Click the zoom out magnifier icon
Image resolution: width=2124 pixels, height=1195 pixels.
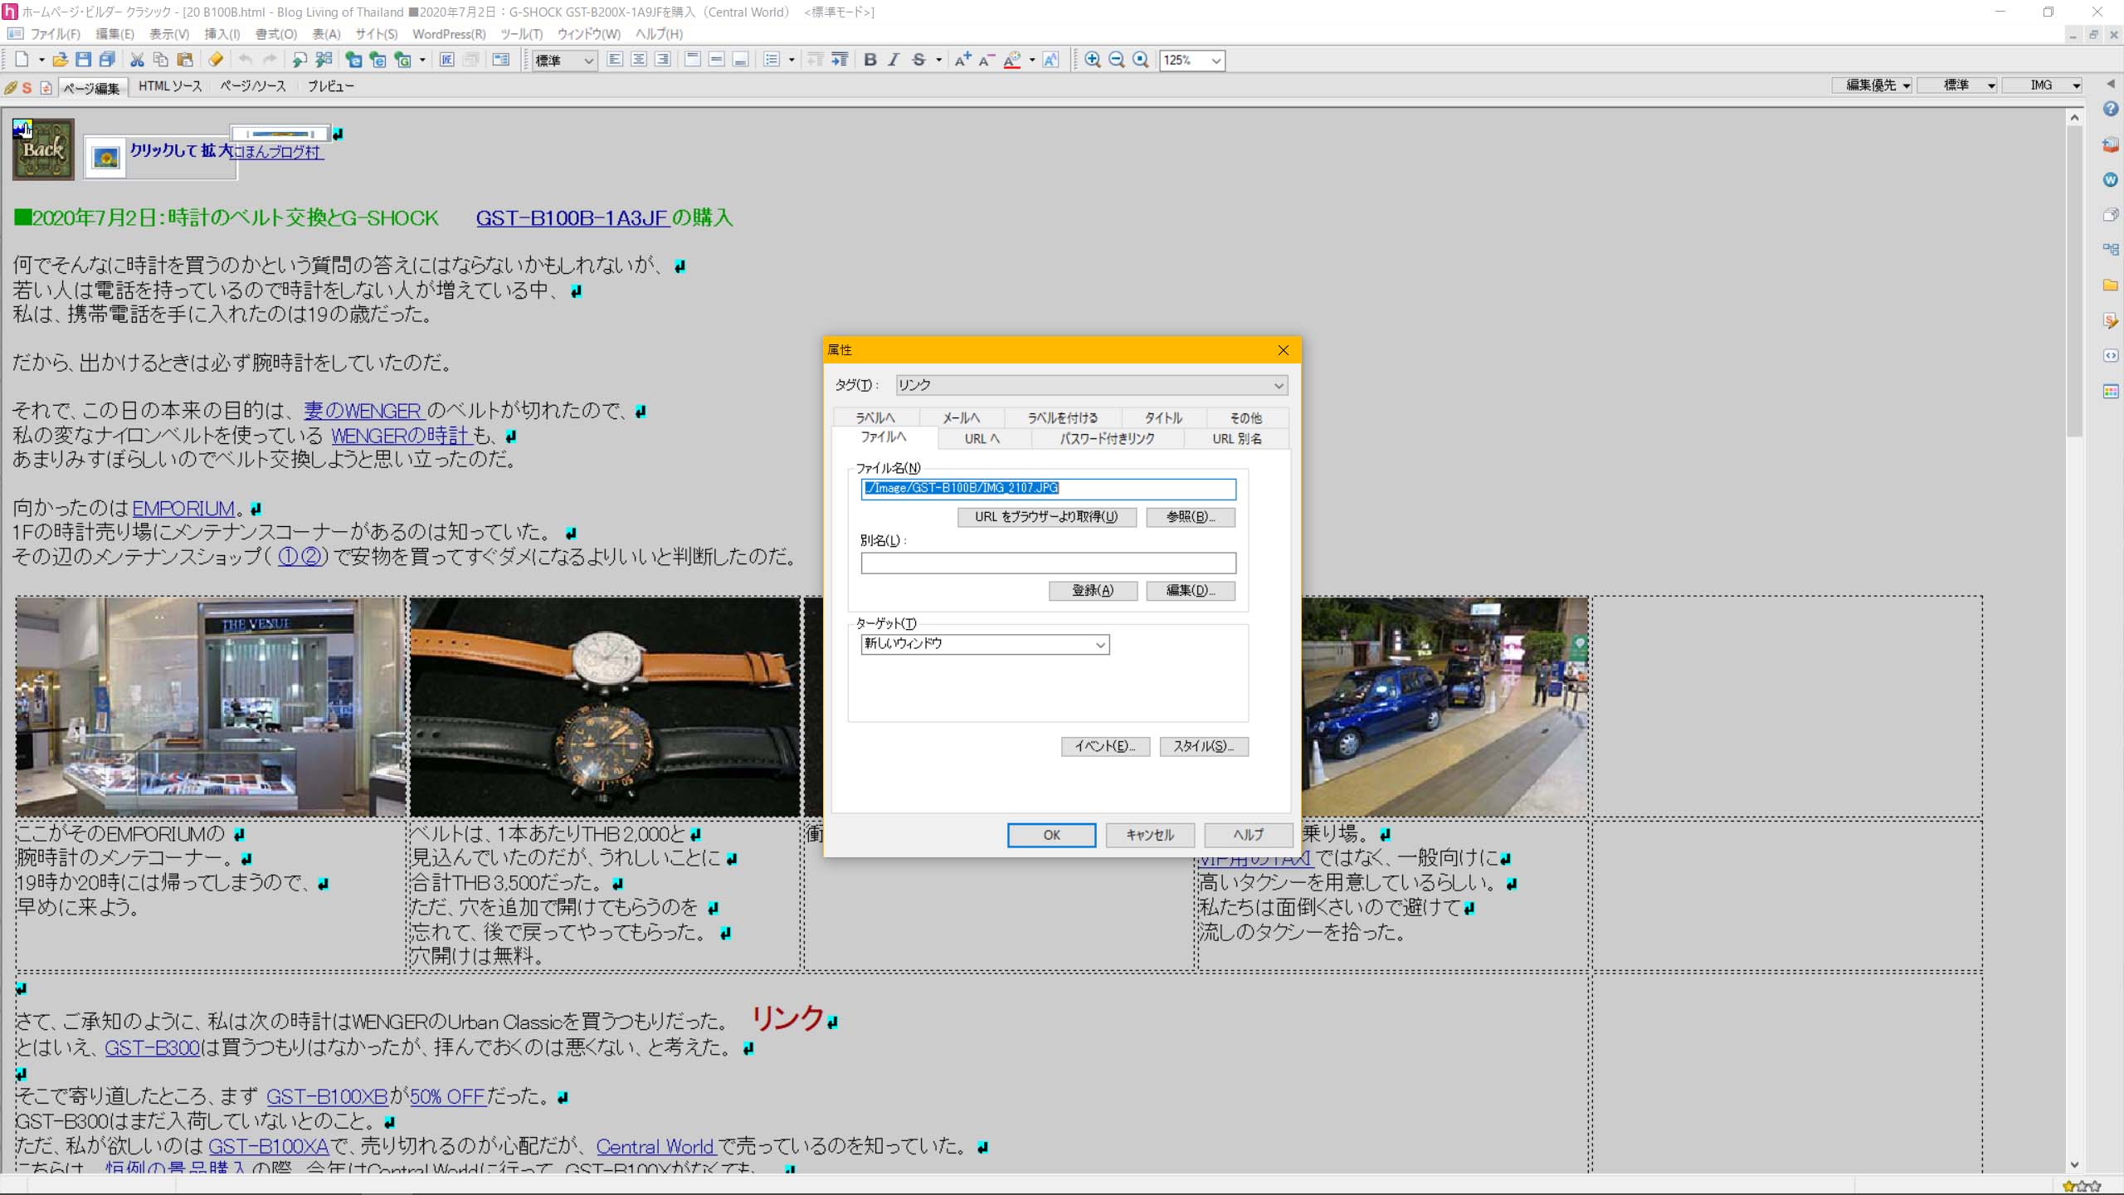tap(1117, 60)
